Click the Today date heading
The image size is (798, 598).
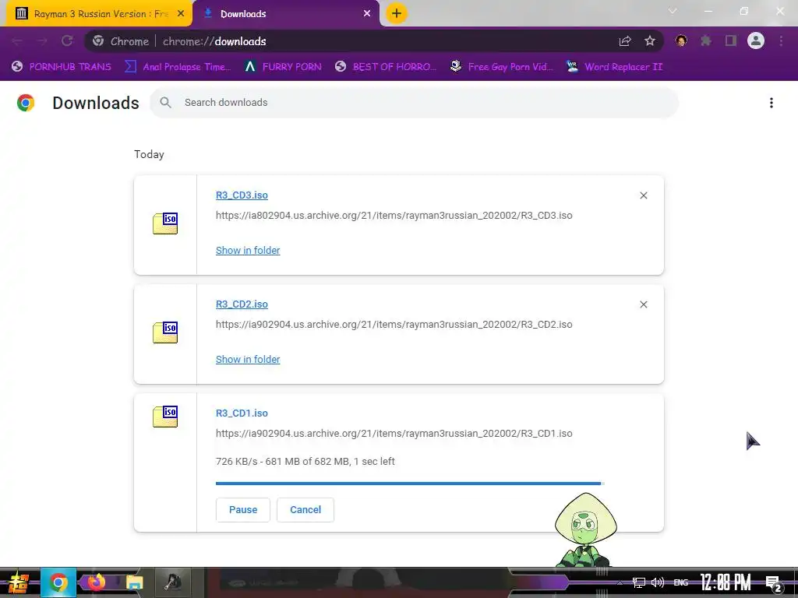click(x=149, y=154)
